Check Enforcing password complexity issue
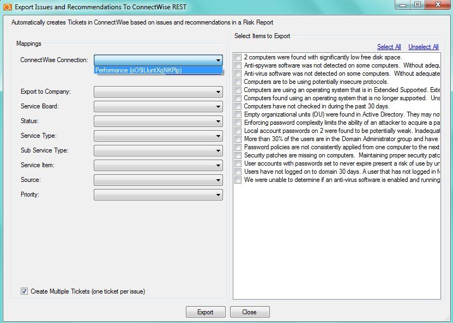Screen dimensions: 453x323 (x=238, y=123)
